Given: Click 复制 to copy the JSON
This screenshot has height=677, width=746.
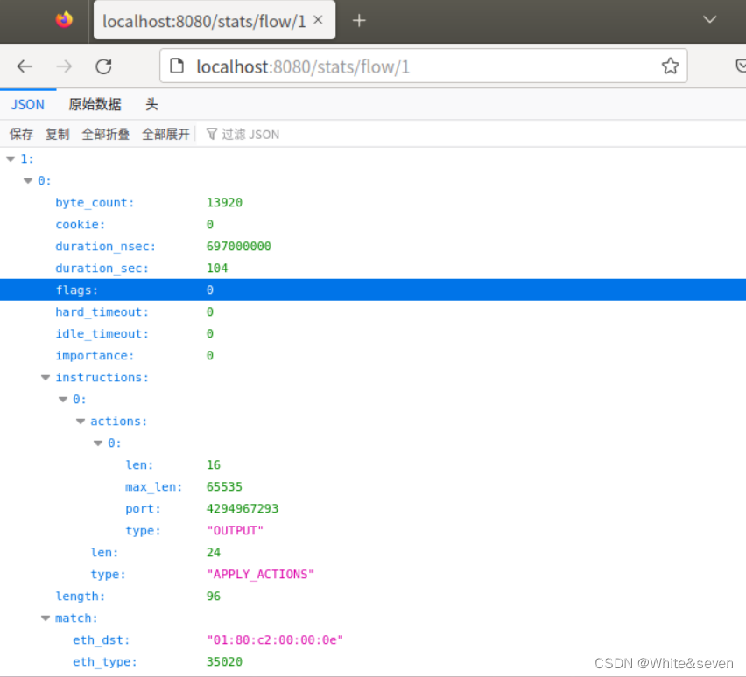Looking at the screenshot, I should [x=57, y=134].
